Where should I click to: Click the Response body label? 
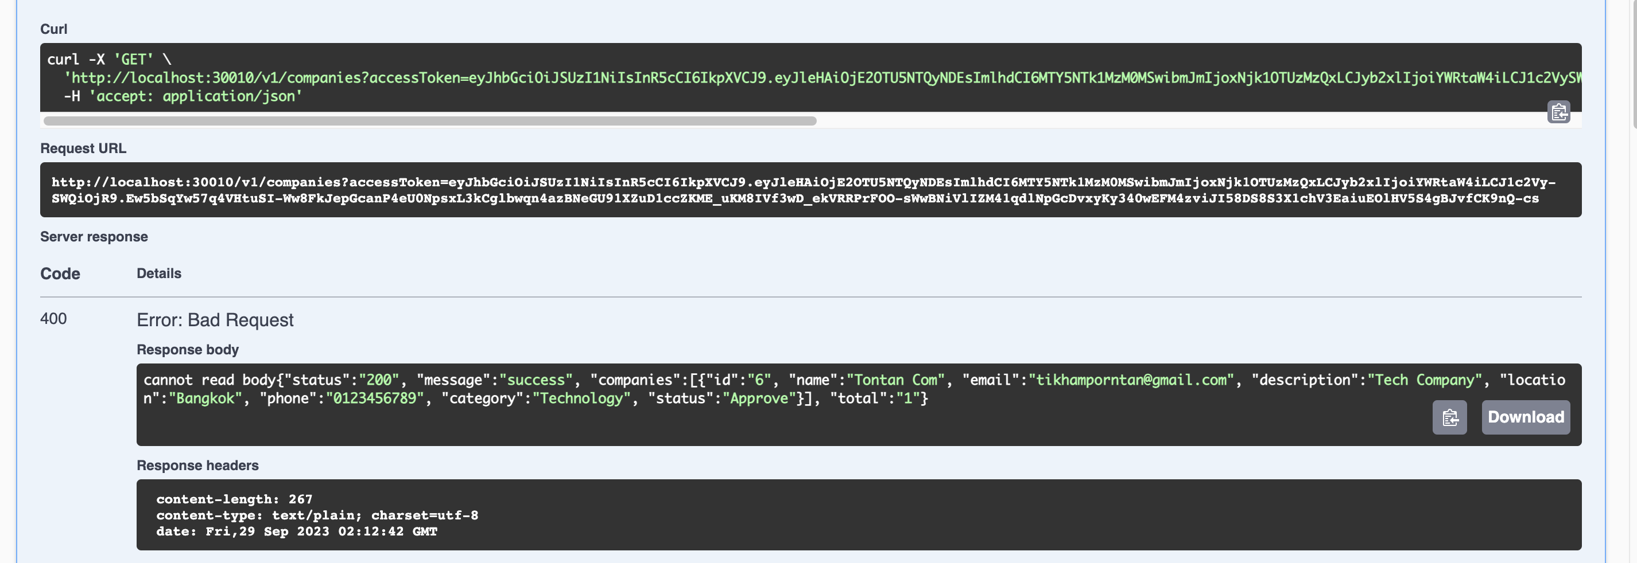188,349
